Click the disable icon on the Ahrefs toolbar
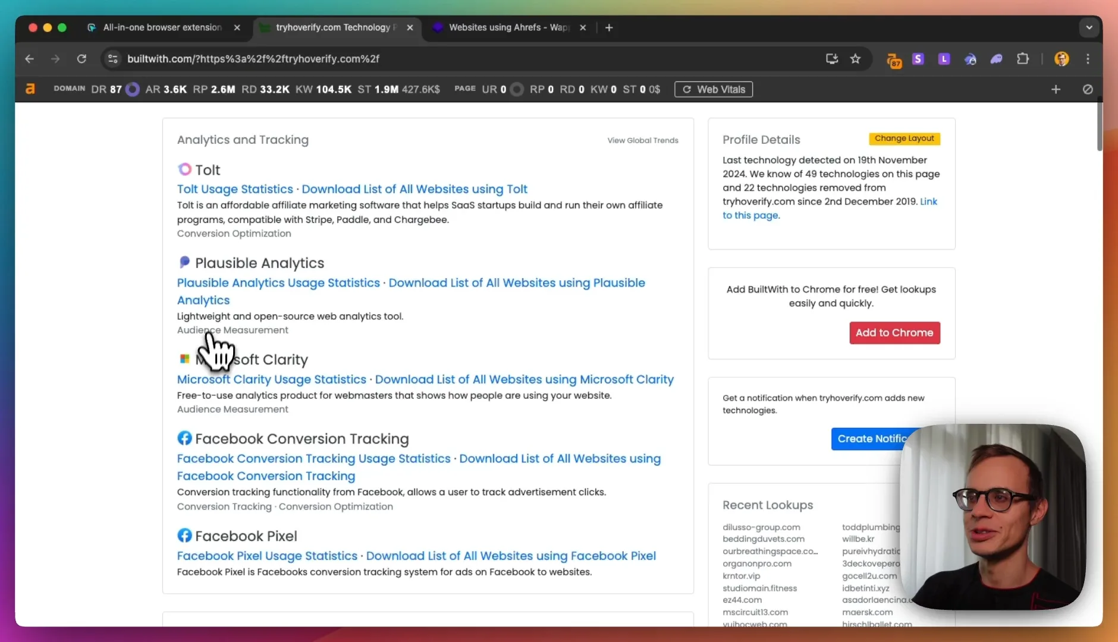 pyautogui.click(x=1088, y=89)
